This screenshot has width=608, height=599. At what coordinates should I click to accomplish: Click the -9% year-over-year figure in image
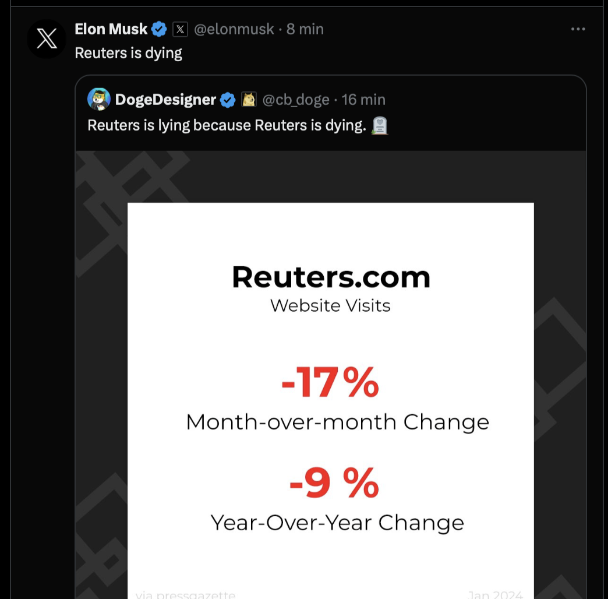334,483
